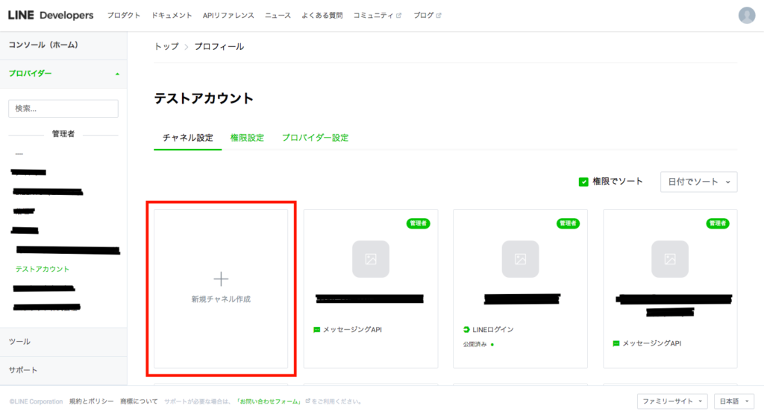This screenshot has height=417, width=764.
Task: Open the 日付でソート dropdown
Action: tap(698, 182)
